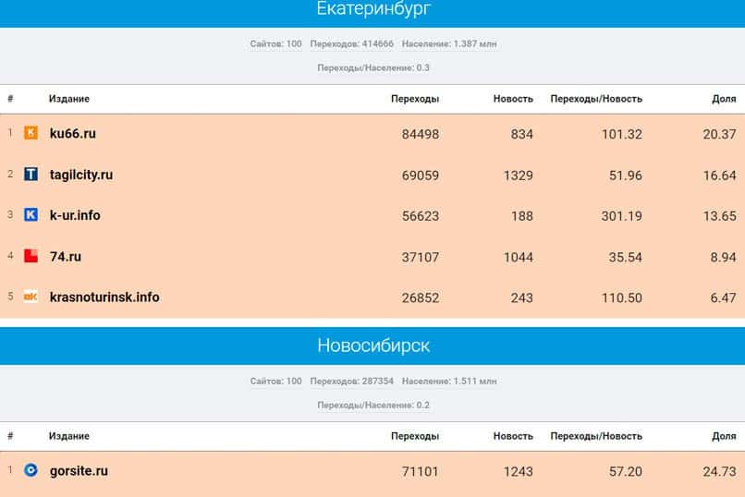Click the value 1243 in gorsite.ru row
Screen dimensions: 745x497
coord(519,472)
